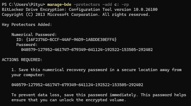The image size is (191, 106).
Task: Click the c: drive argument
Action: (117, 4)
